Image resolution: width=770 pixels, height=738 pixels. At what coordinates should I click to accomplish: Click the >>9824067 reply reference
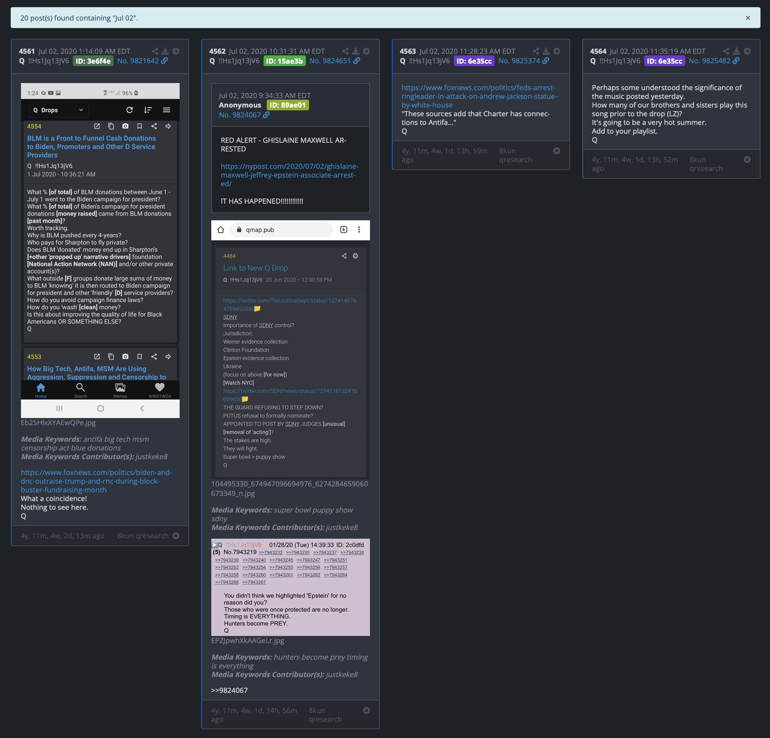click(229, 690)
